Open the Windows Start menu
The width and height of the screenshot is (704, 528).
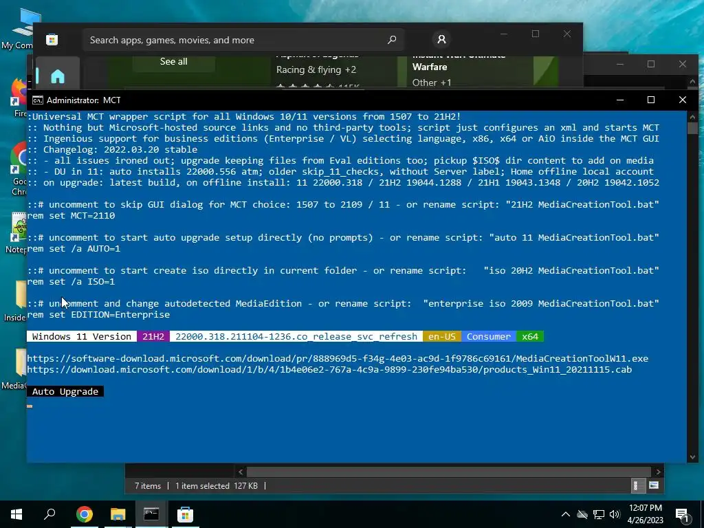coord(16,514)
